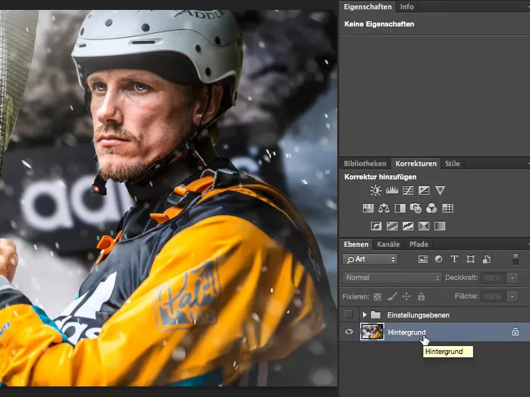The width and height of the screenshot is (530, 397).
Task: Switch to the Bibliotheken tab
Action: tap(365, 163)
